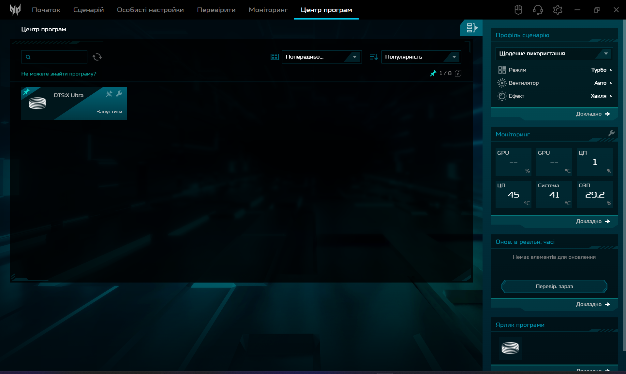
Task: Click the shield book icon in header
Action: point(518,10)
